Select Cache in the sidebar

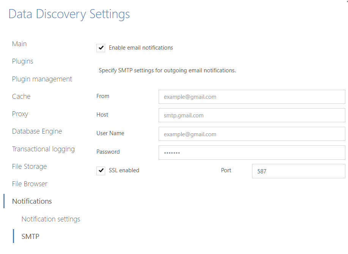tap(21, 96)
